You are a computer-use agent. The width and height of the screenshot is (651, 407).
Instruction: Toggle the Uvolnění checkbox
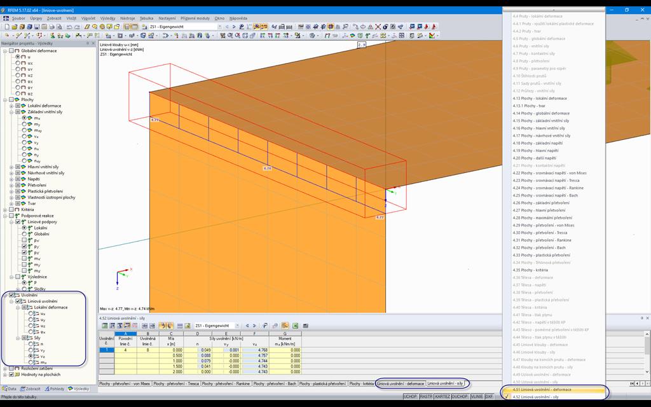coord(11,295)
